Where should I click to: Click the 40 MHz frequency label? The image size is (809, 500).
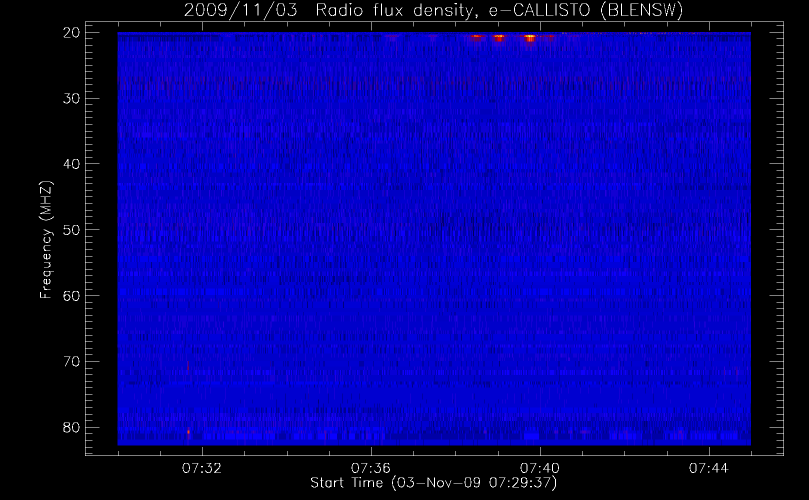point(71,164)
